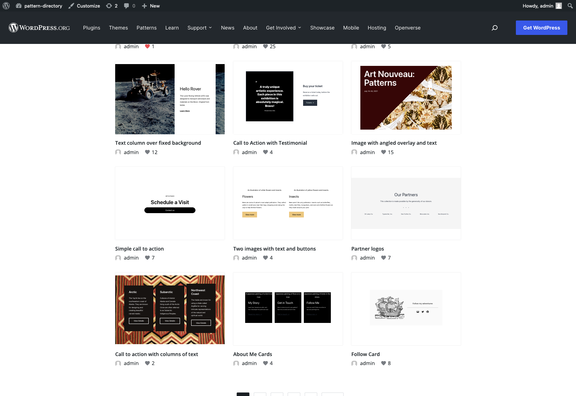Visit the Mobile menu item
576x396 pixels.
pyautogui.click(x=351, y=28)
